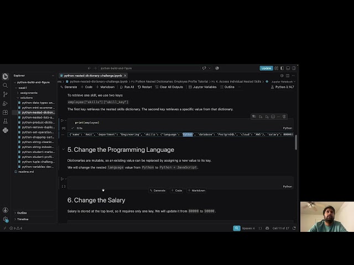Select the Python 3.14.7 kernel picker
Image resolution: width=354 pixels, height=265 pixels.
coord(283,87)
